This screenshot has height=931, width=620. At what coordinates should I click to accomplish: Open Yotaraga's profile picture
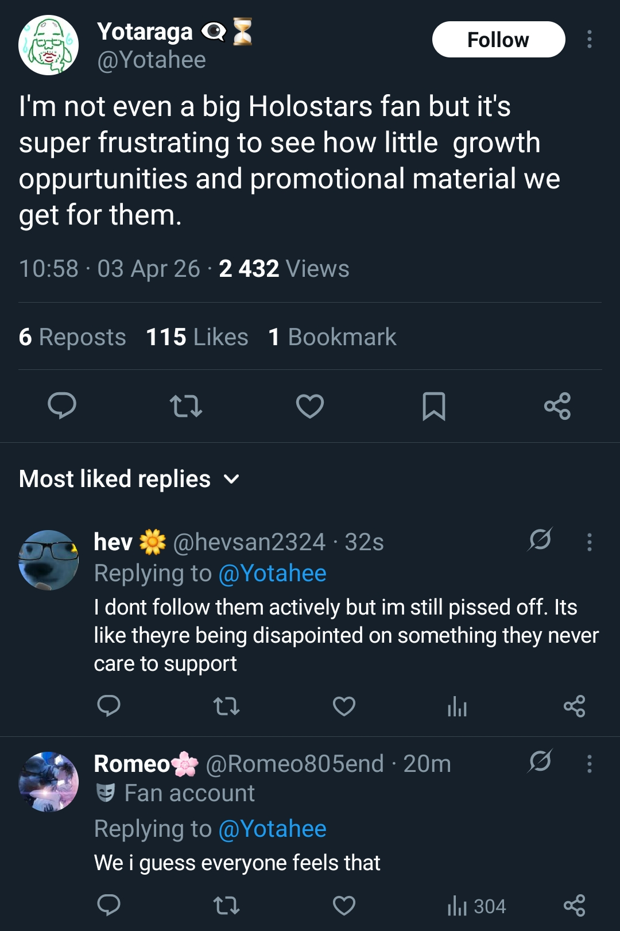click(49, 45)
